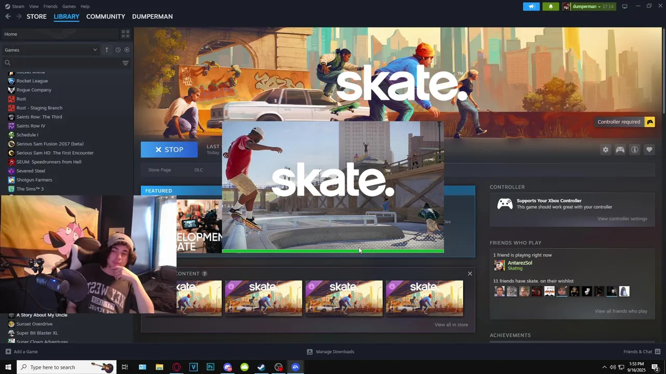666x374 pixels.
Task: Open the Friends menu
Action: 50,6
